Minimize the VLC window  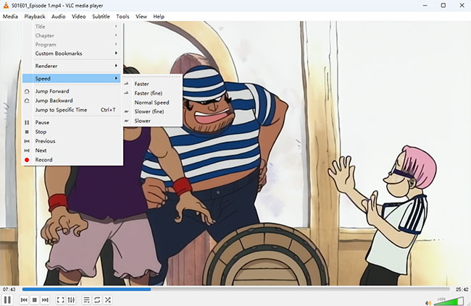pyautogui.click(x=425, y=5)
